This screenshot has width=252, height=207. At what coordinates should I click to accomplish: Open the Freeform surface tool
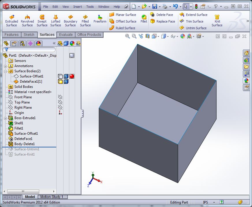tap(100, 19)
